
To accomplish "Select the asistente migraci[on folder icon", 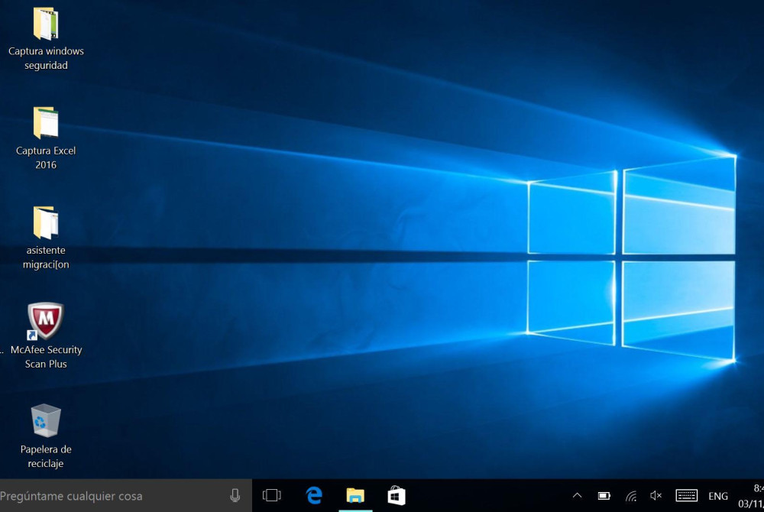I will 46,222.
